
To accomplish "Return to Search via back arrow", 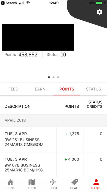I will tap(3, 3).
